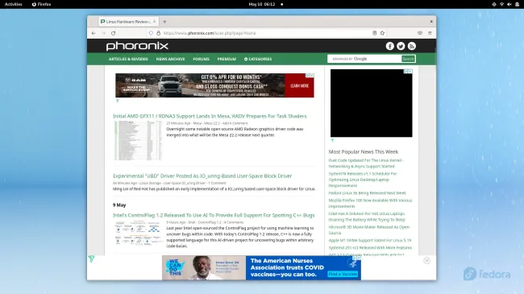Image resolution: width=524 pixels, height=294 pixels.
Task: Open system status menu at top right
Action: pos(505,4)
